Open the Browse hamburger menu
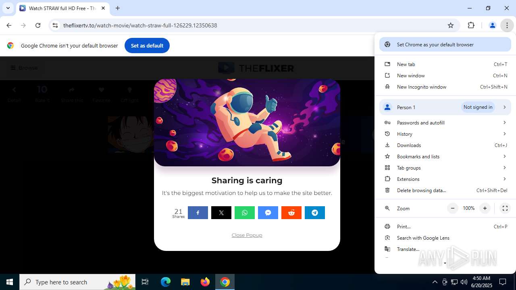 click(x=24, y=68)
